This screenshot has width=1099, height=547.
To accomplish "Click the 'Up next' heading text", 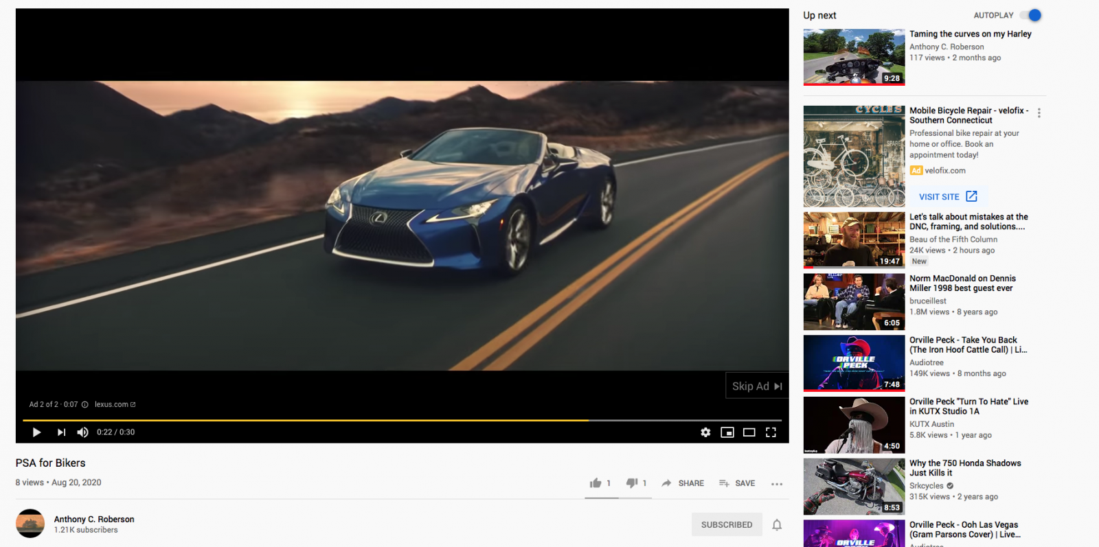I will (x=819, y=15).
